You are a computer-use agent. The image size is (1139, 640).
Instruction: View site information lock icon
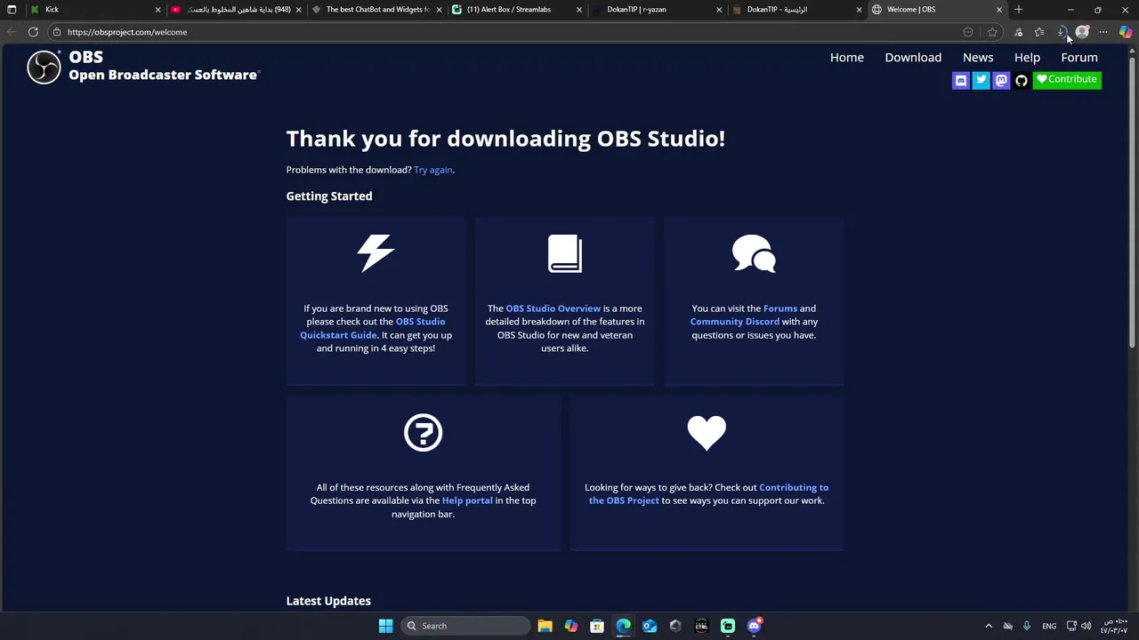(56, 32)
